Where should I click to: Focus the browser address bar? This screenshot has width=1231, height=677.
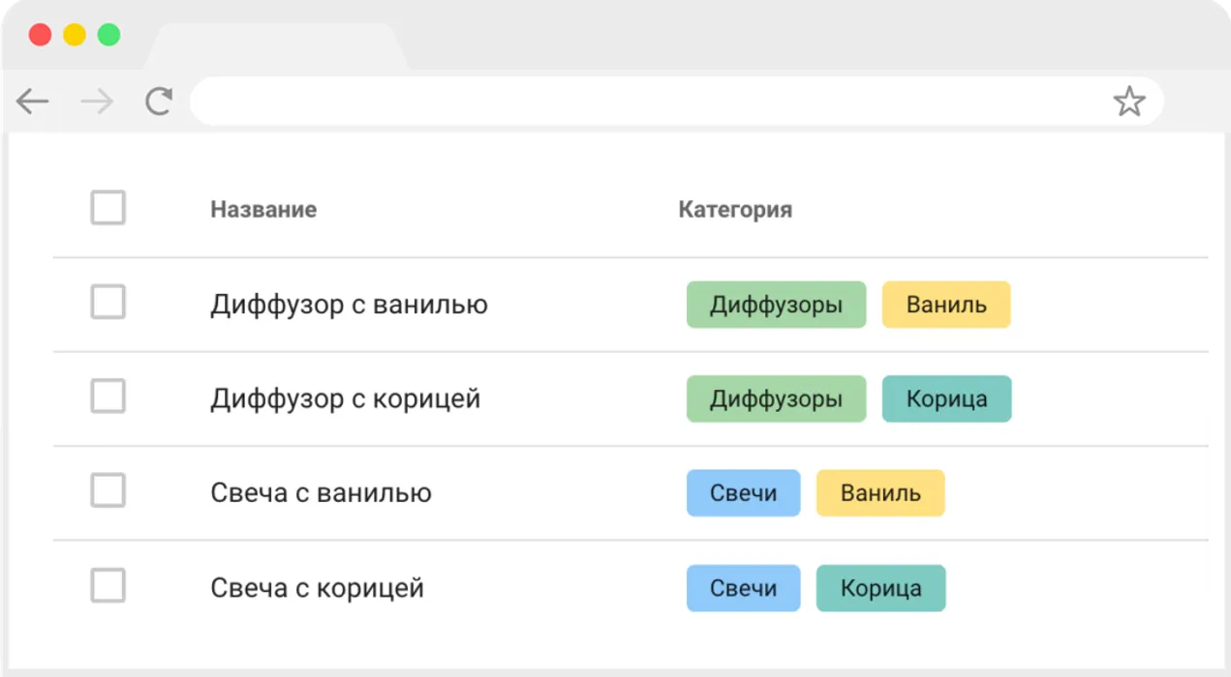coord(676,102)
